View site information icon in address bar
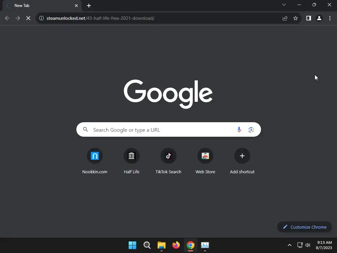Viewport: 337px width, 253px height. 41,18
